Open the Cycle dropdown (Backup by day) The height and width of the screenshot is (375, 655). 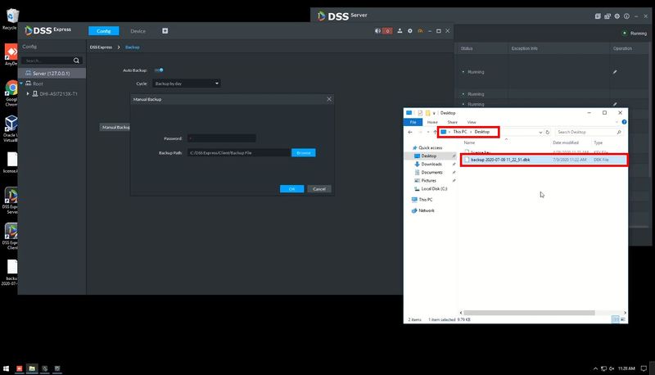click(x=187, y=84)
